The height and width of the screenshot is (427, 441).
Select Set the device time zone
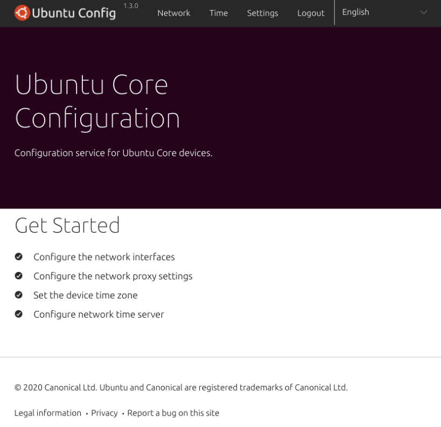pos(85,295)
